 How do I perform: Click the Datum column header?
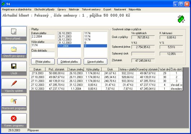tap(37, 69)
